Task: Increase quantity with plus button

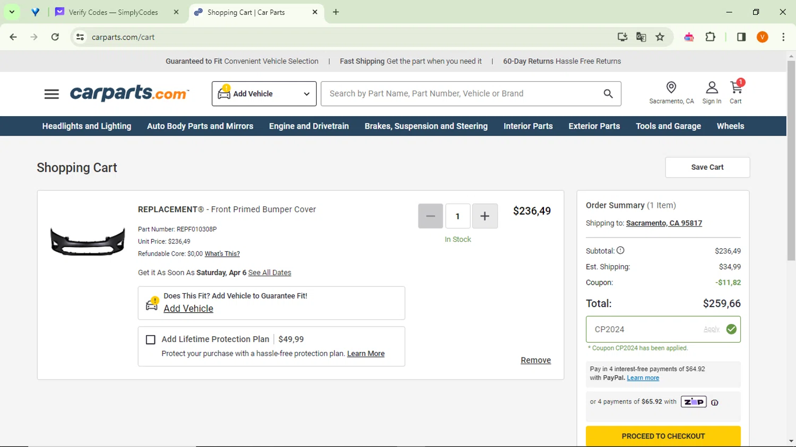Action: [485, 216]
